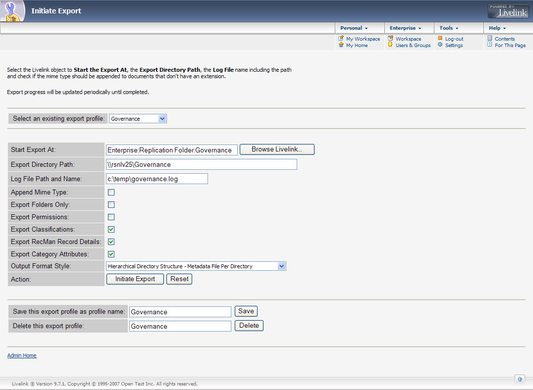
Task: Click the My Home house icon
Action: [341, 45]
